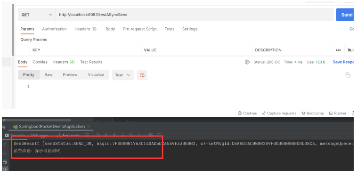Click the IDE console up arrow icon
357x171 pixels.
[x=5, y=145]
